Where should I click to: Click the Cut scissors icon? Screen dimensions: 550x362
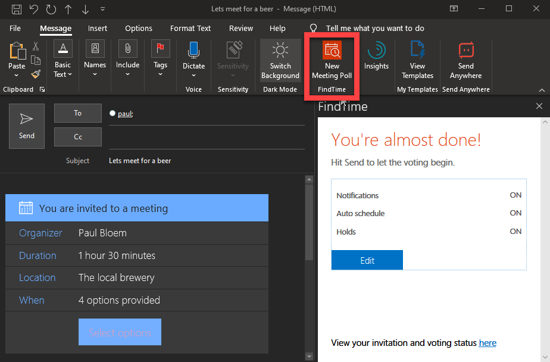36,46
